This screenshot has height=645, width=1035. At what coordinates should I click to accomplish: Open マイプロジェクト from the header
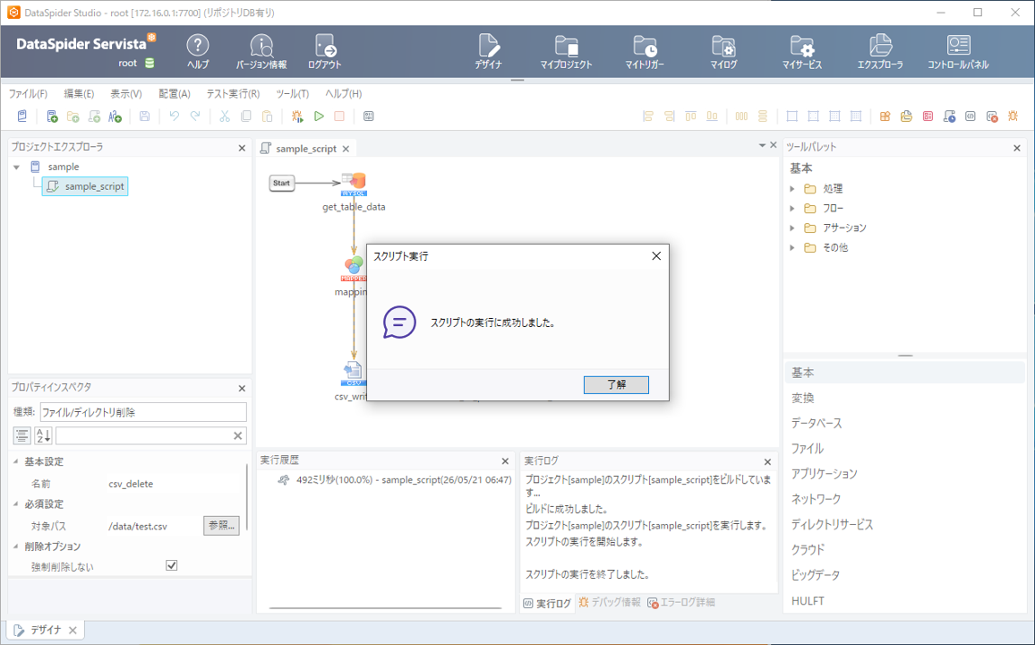(567, 51)
